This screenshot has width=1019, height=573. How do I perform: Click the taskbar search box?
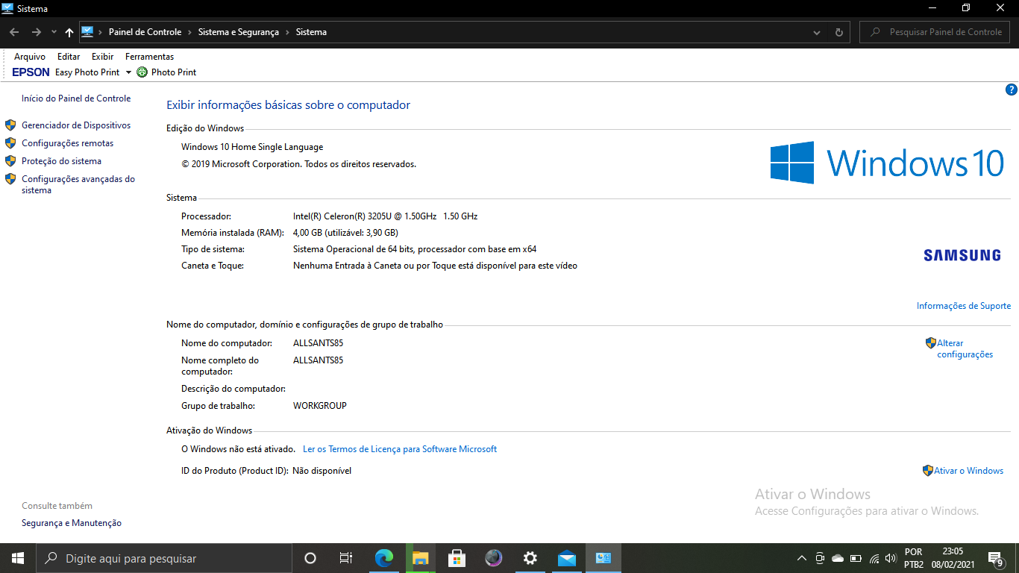[x=164, y=558]
